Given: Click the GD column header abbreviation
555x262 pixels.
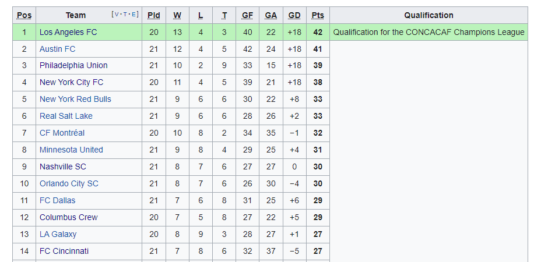Looking at the screenshot, I should (x=294, y=16).
